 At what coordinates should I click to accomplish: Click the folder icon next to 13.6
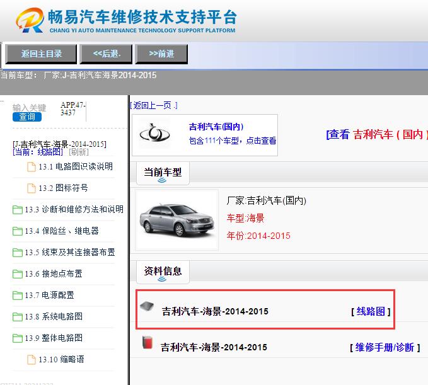click(18, 274)
